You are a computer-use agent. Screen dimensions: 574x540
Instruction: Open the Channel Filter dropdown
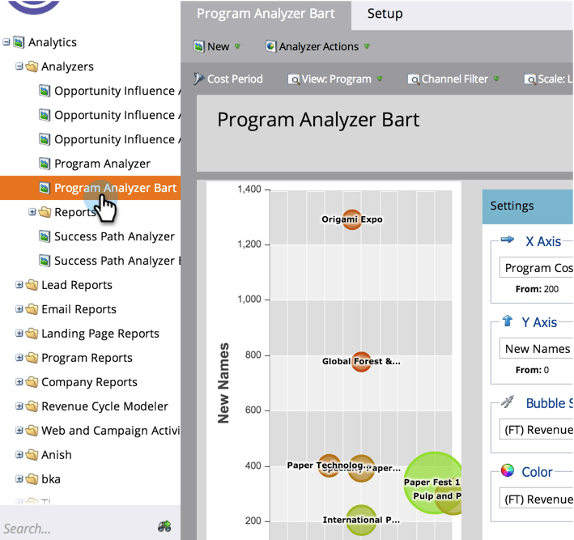click(453, 79)
